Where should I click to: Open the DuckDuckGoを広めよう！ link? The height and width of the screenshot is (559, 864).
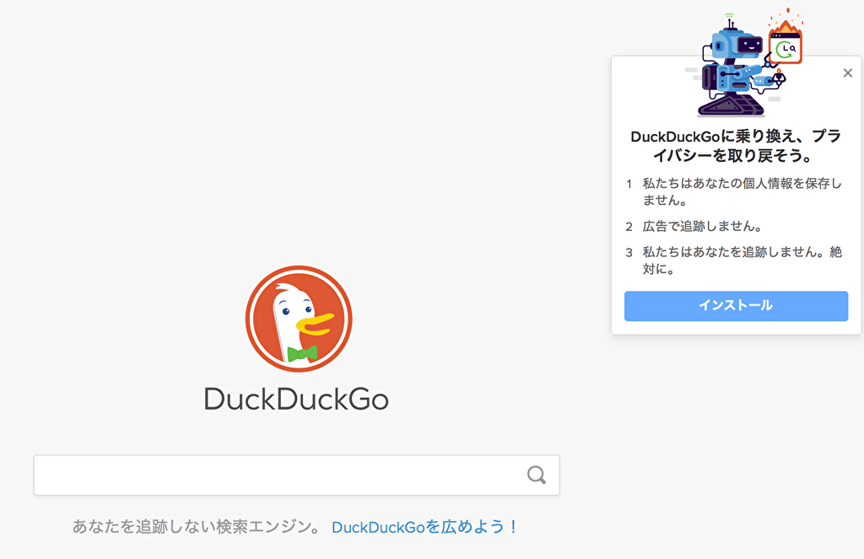pyautogui.click(x=424, y=527)
